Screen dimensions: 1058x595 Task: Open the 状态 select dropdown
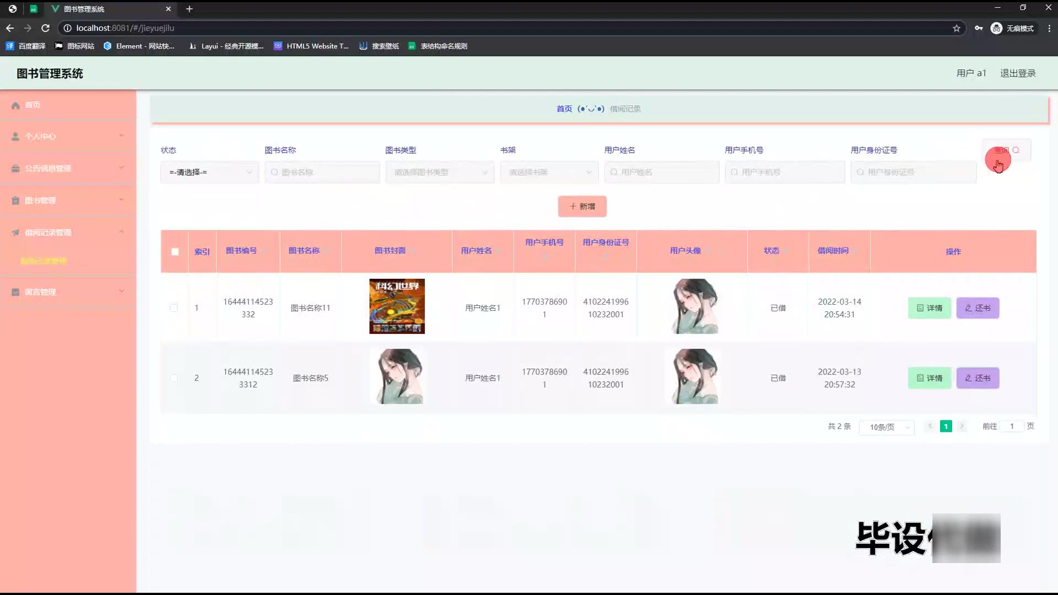click(x=209, y=172)
